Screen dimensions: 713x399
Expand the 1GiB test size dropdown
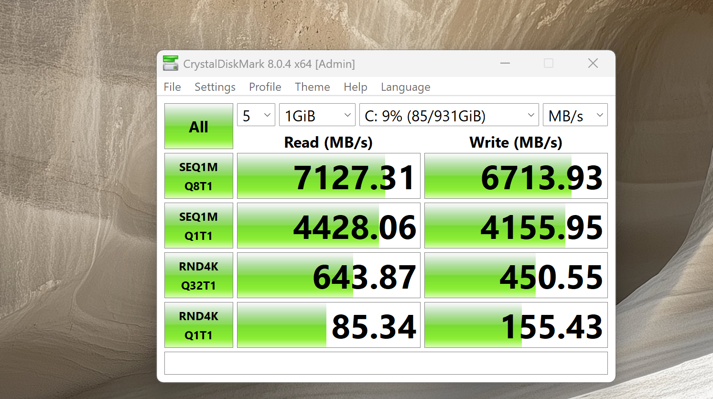point(317,115)
